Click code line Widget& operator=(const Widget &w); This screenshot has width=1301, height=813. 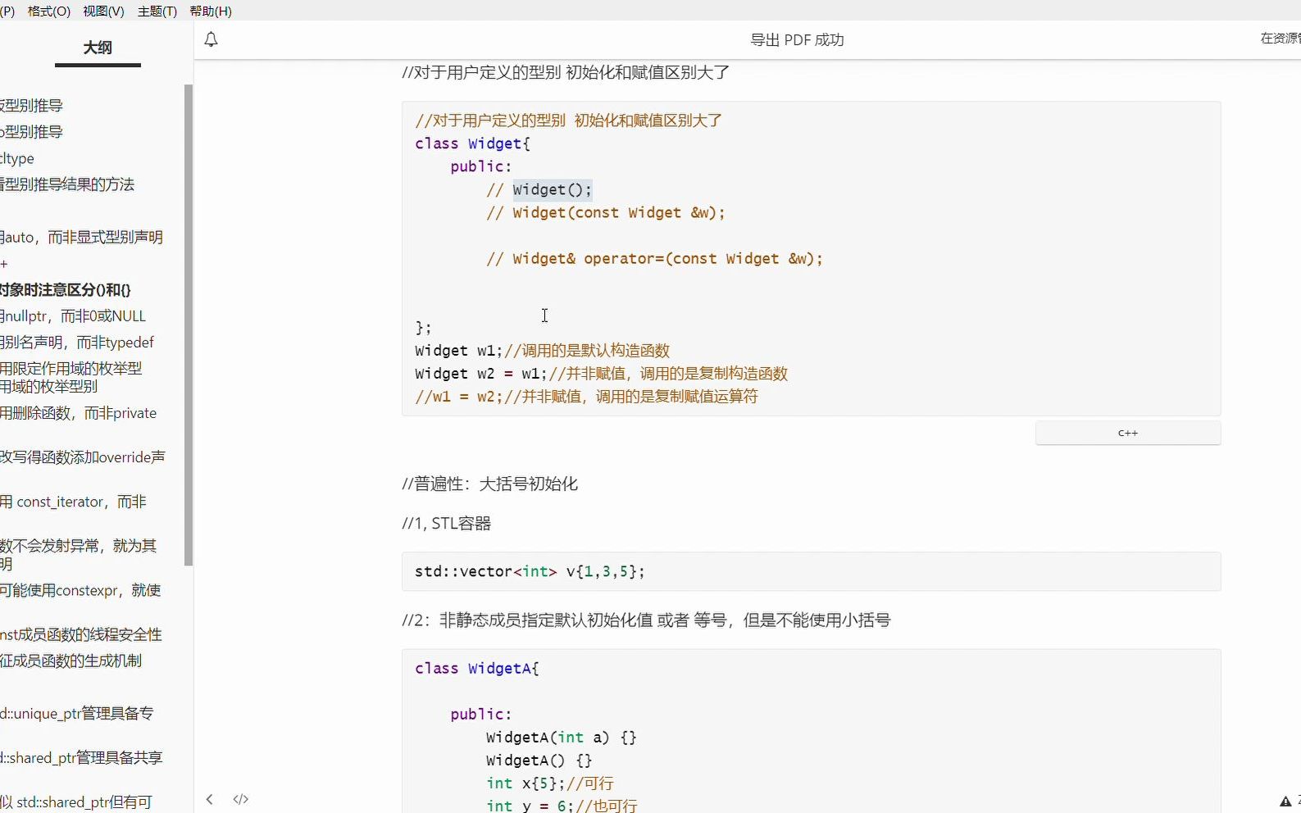click(x=667, y=258)
